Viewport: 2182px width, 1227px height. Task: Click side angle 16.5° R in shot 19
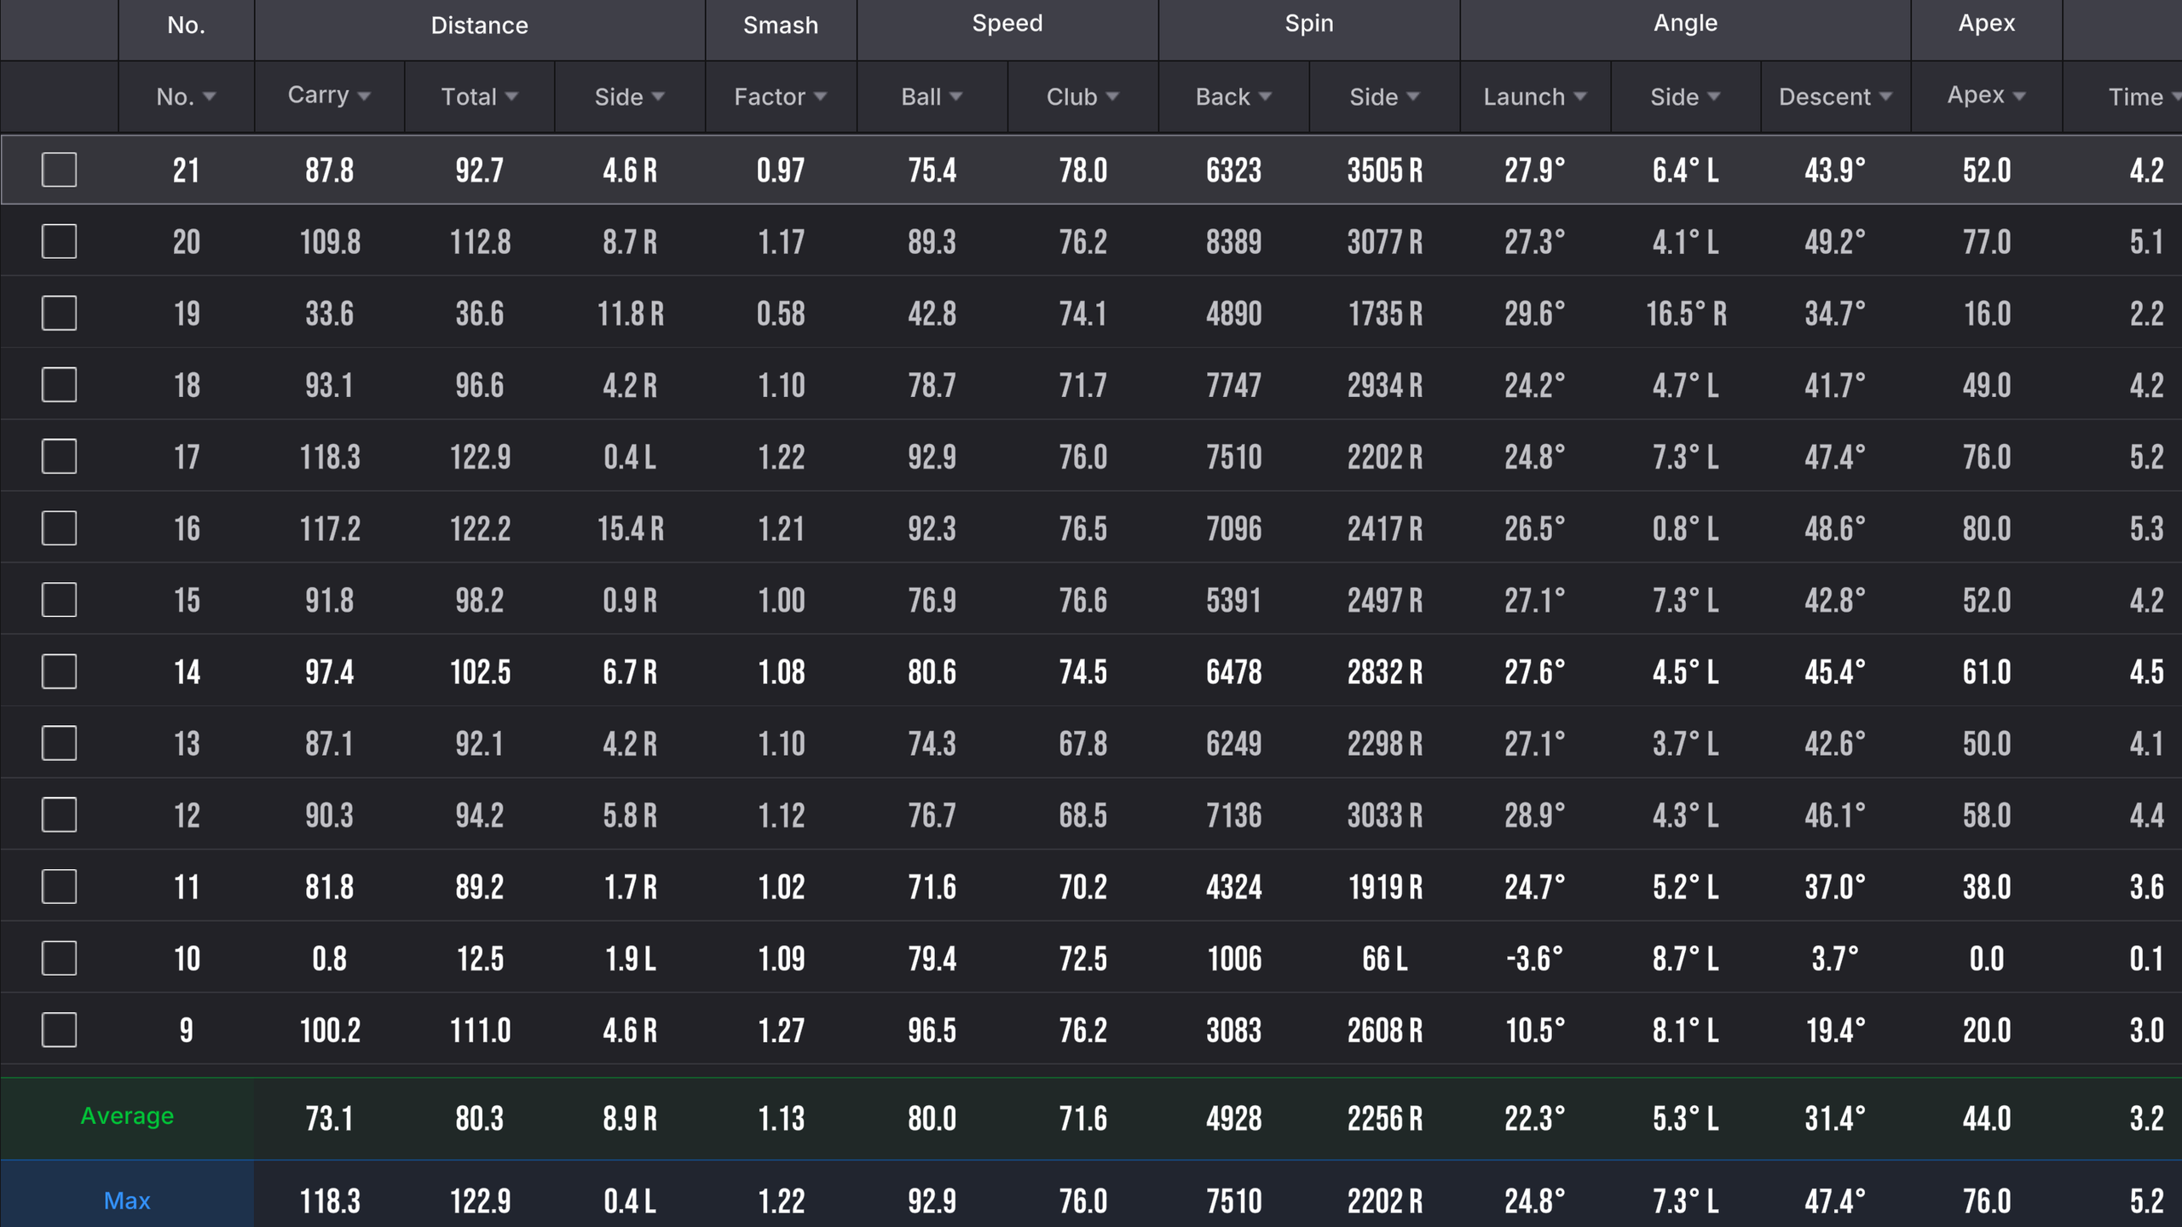pos(1686,314)
